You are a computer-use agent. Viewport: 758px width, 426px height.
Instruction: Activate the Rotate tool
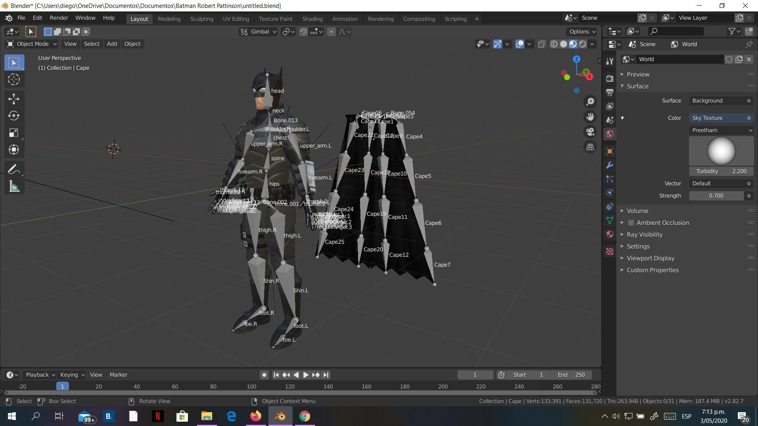click(14, 116)
